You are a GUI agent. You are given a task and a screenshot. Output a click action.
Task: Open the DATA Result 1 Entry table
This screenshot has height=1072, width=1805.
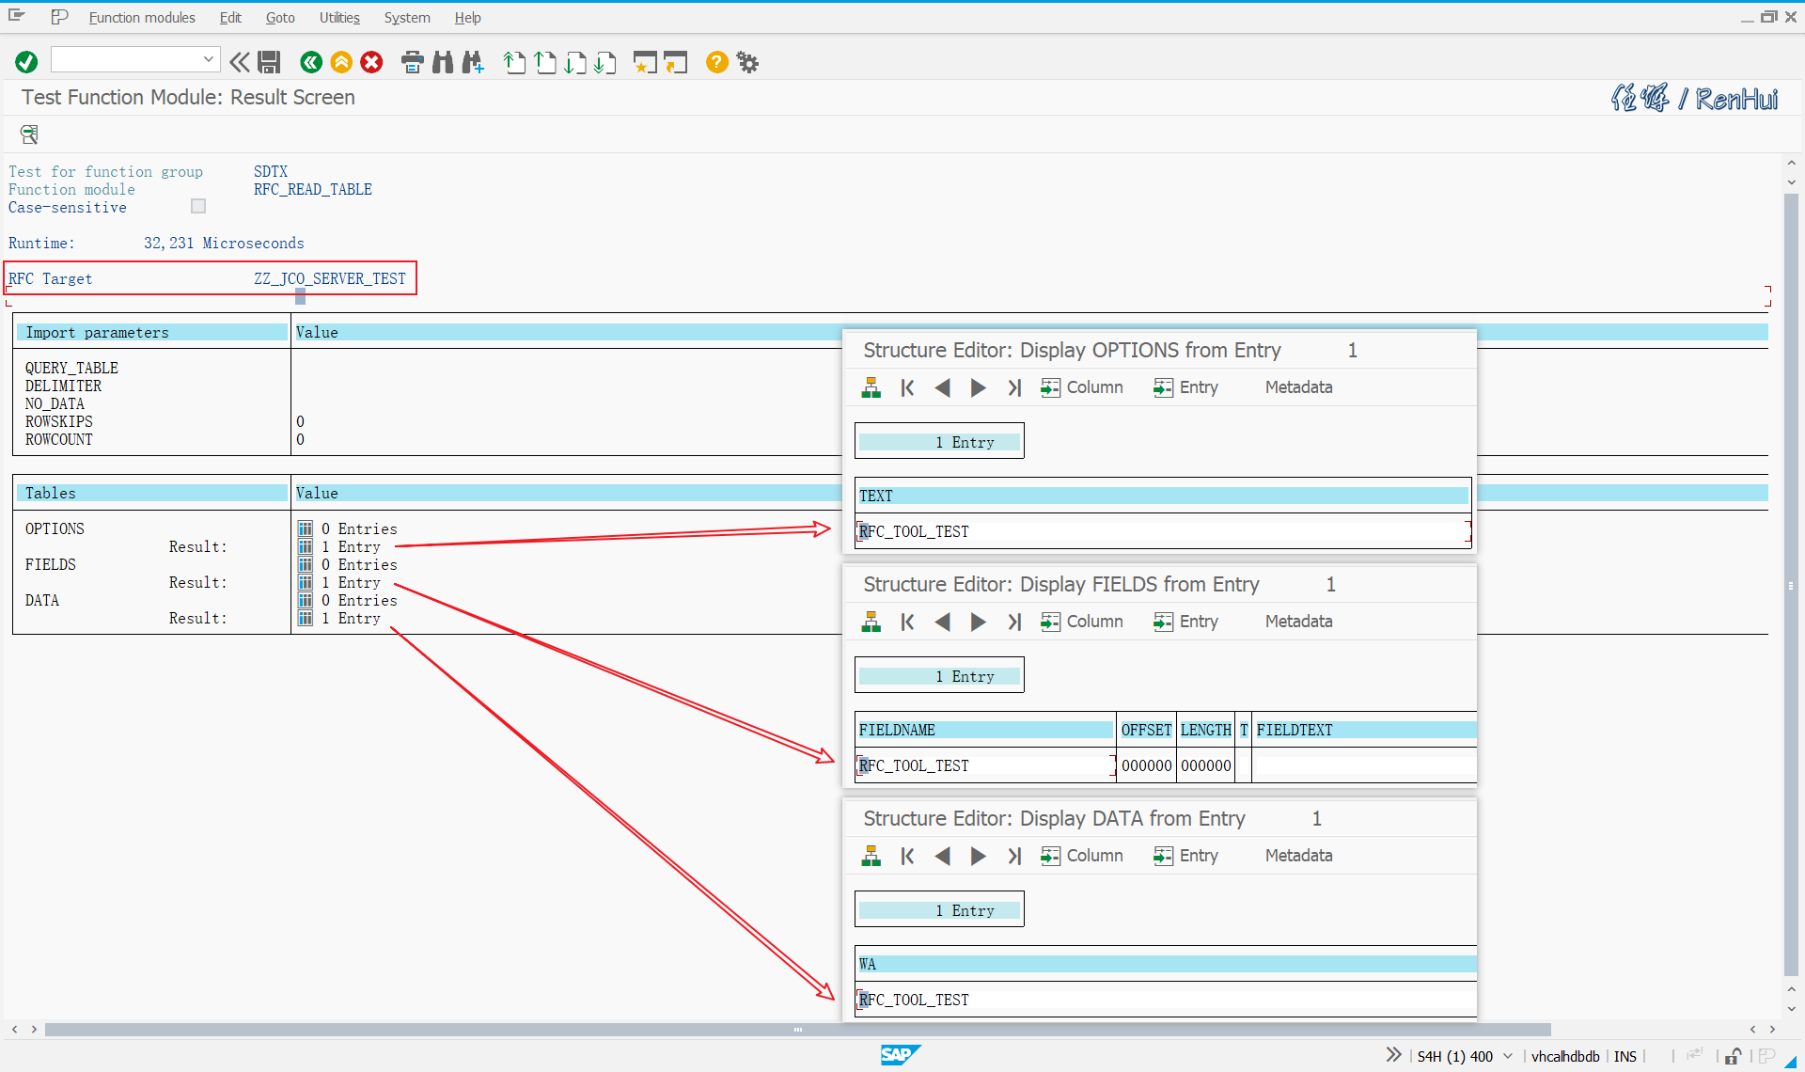[x=306, y=618]
